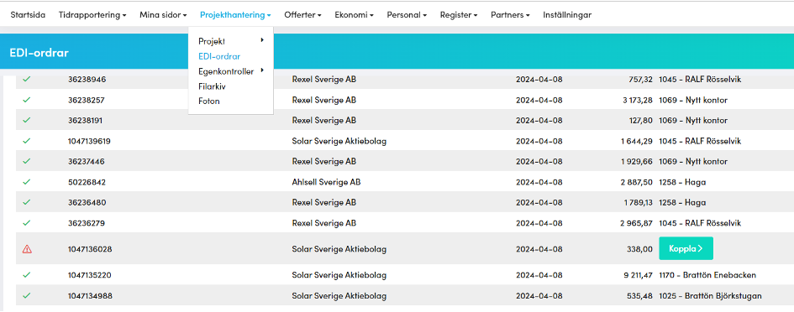Click project 1258 - Haga on order 50226842

[682, 182]
